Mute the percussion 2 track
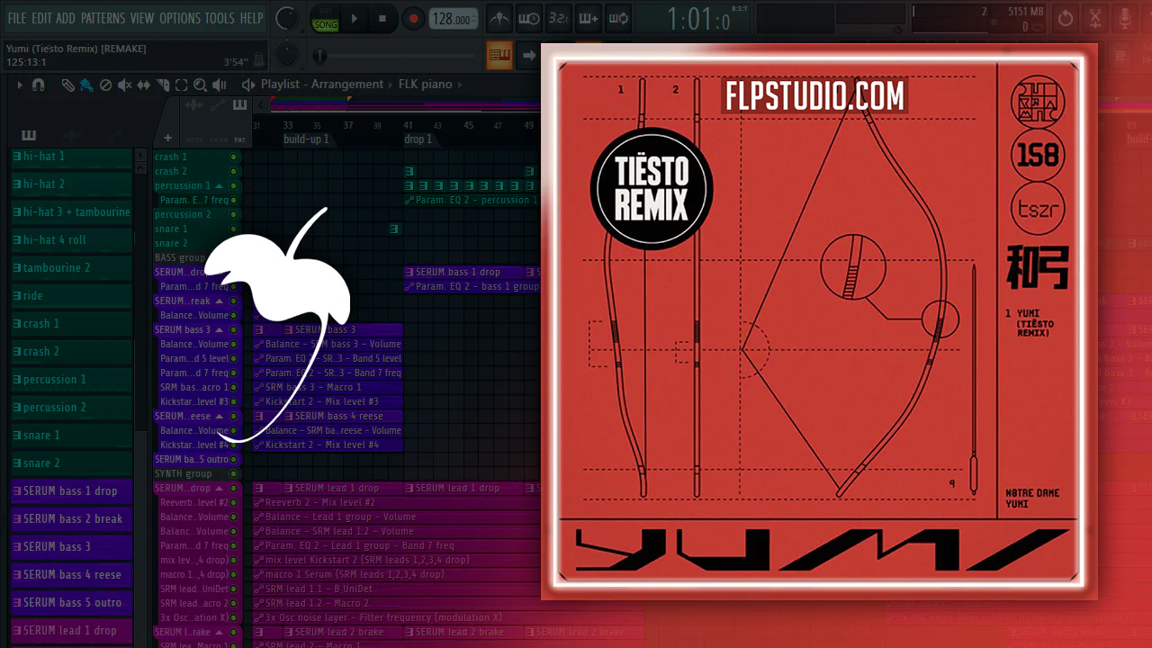Viewport: 1152px width, 648px height. tap(234, 214)
